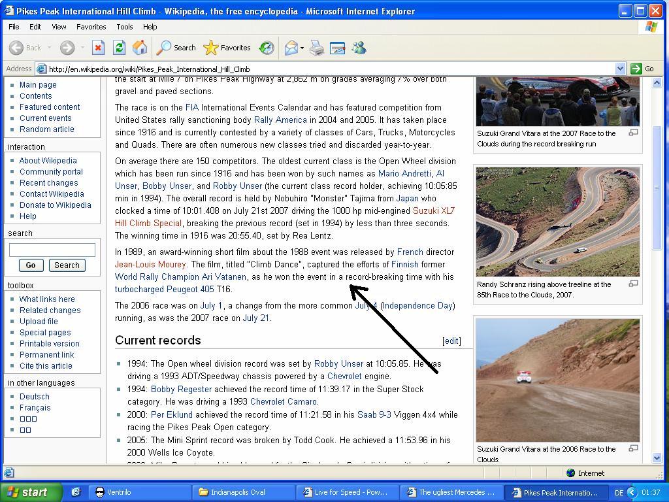The width and height of the screenshot is (669, 502).
Task: Open the Français language link
Action: click(x=35, y=407)
